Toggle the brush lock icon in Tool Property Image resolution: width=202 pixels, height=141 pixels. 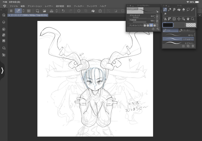(157, 11)
